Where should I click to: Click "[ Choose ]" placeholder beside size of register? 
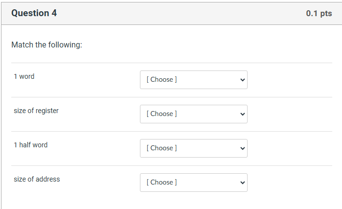point(161,114)
